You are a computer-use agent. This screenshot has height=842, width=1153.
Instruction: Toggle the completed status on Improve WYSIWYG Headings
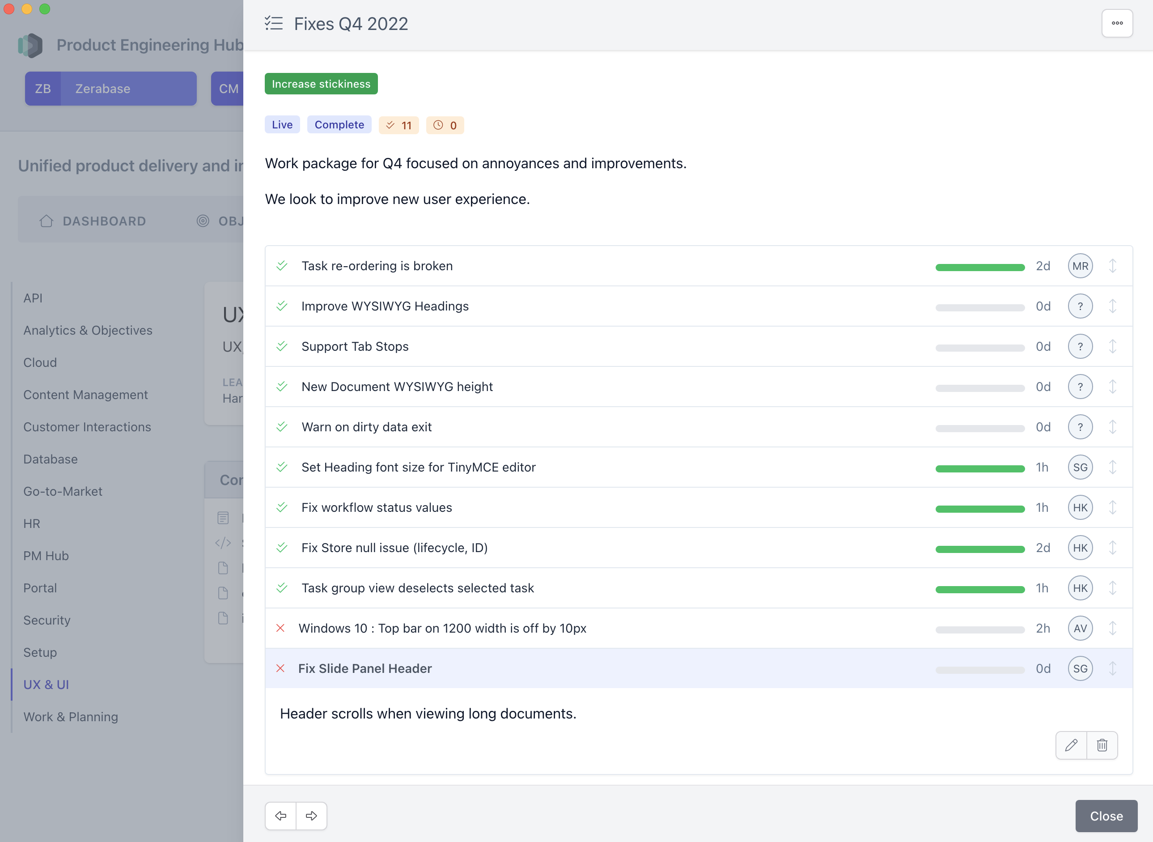(283, 306)
